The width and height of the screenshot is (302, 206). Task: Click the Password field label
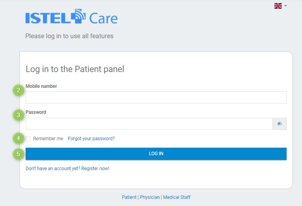tap(36, 112)
